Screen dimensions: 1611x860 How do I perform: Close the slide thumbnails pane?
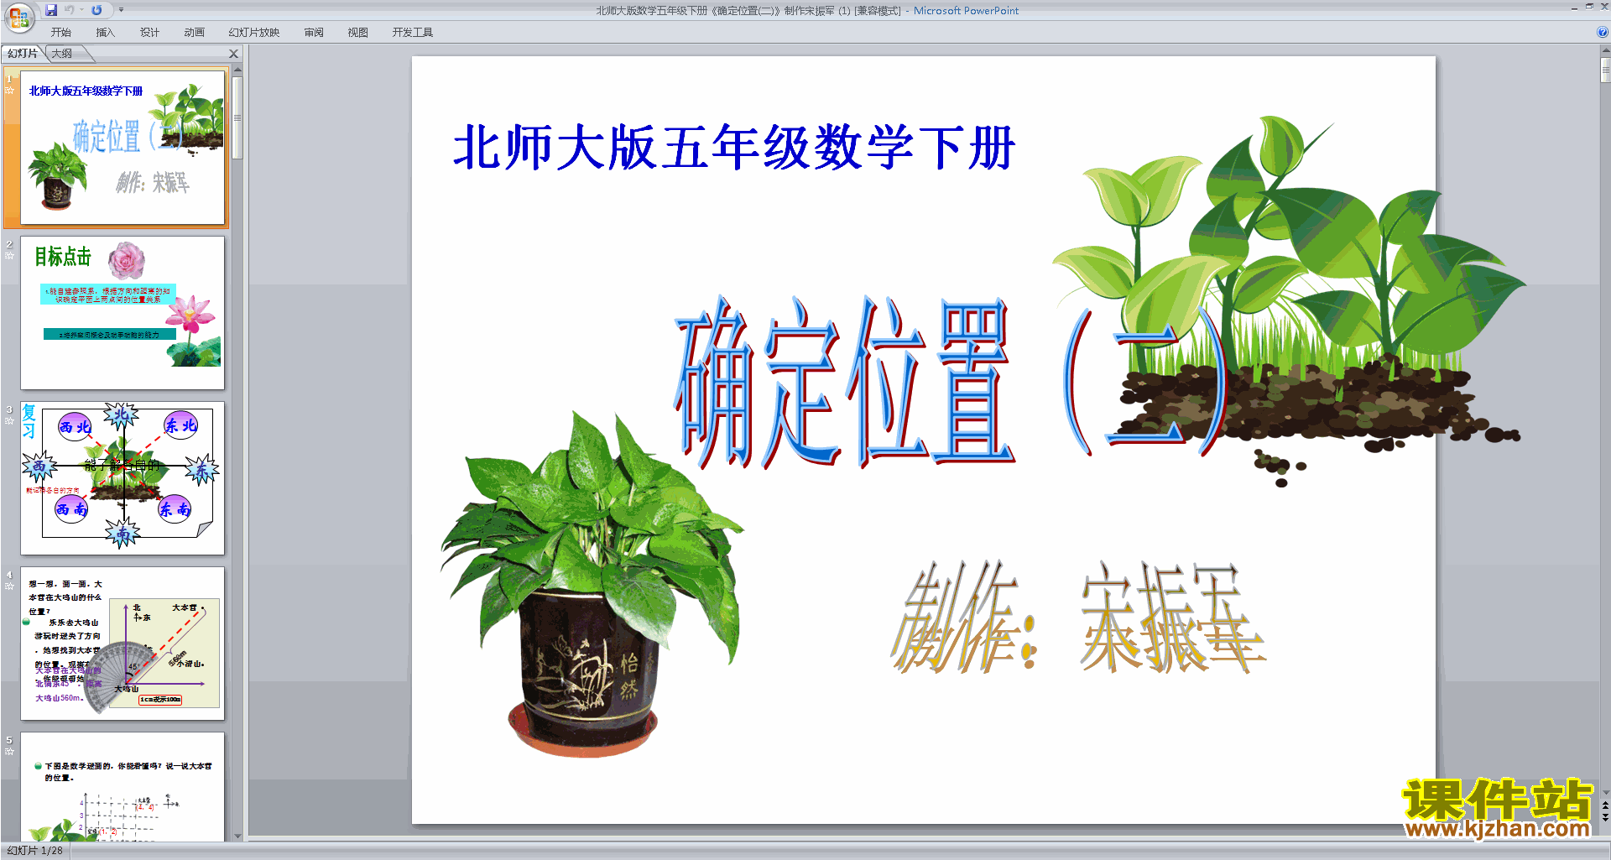tap(234, 54)
